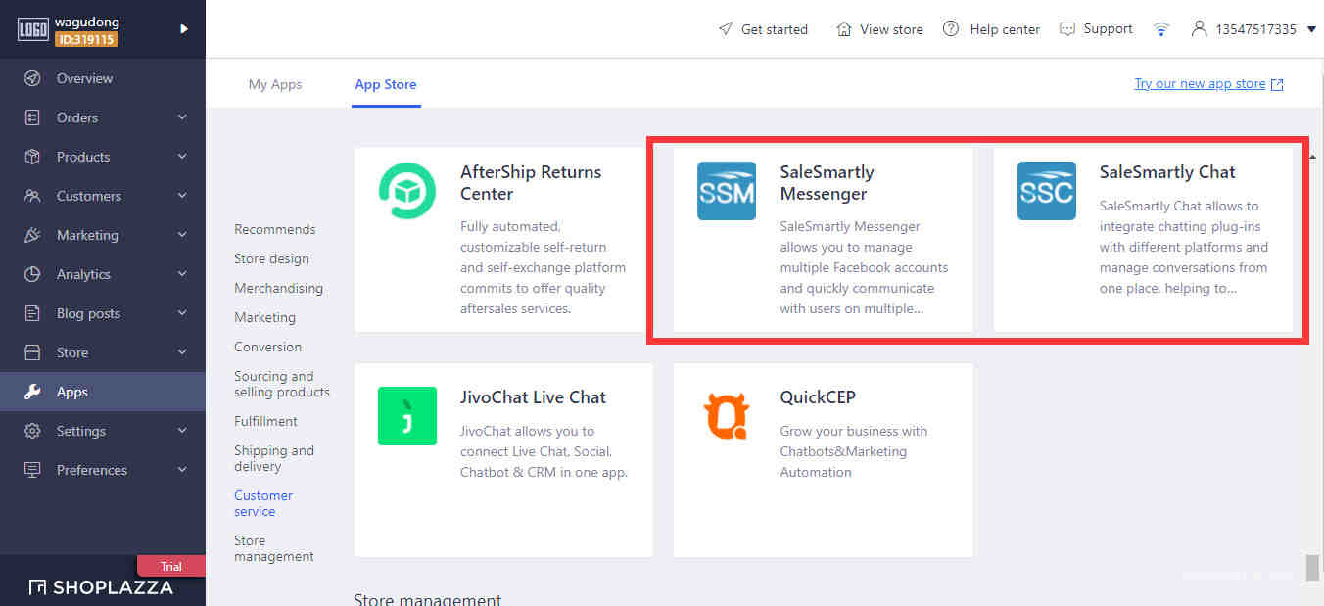Click the JivoChat green app icon
The width and height of the screenshot is (1324, 606).
point(407,416)
